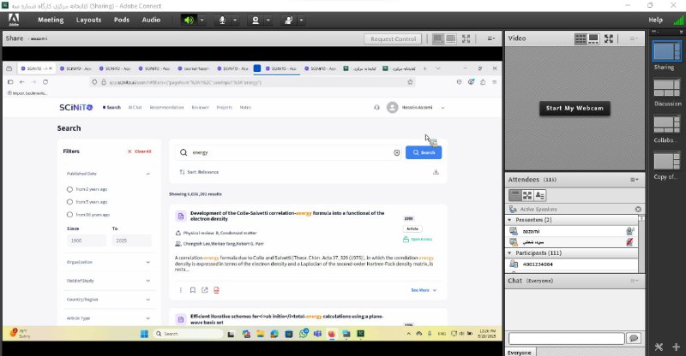Click the To year input field
This screenshot has height=356, width=686.
point(132,240)
